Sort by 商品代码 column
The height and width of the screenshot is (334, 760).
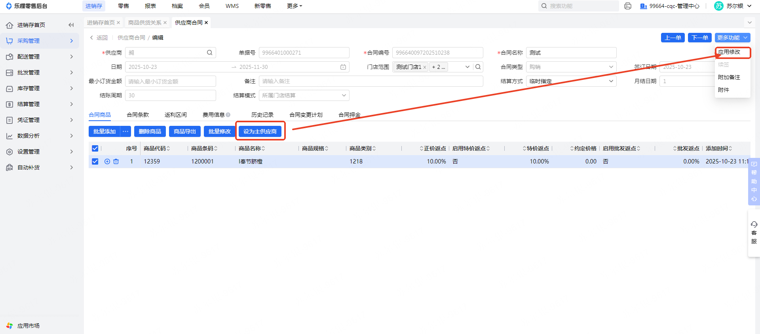(x=168, y=148)
